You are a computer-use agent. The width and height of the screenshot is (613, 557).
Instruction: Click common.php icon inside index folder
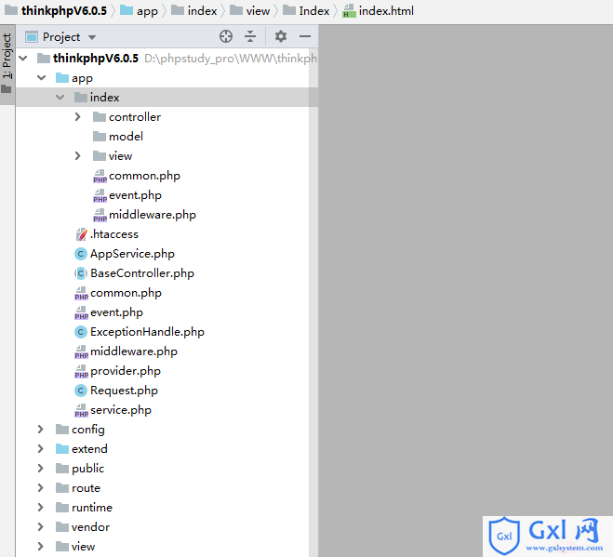point(100,176)
